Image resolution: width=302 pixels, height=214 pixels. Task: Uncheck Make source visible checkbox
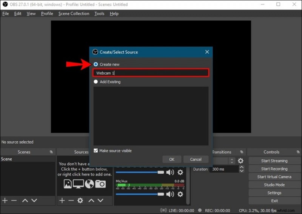coord(96,151)
